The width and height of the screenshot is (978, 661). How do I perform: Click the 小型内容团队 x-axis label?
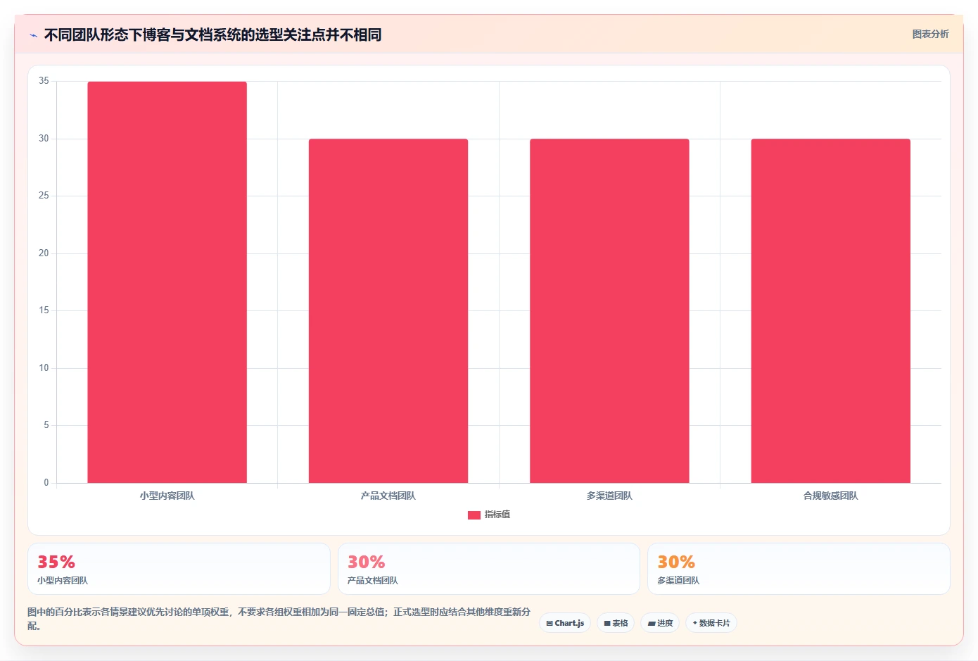tap(167, 496)
